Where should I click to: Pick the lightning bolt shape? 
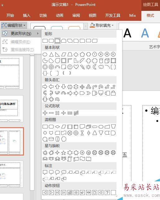82,67
